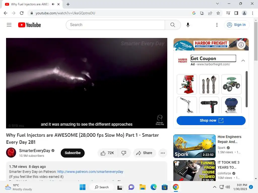The image size is (258, 193).
Task: Go forward in browser
Action: click(x=14, y=13)
